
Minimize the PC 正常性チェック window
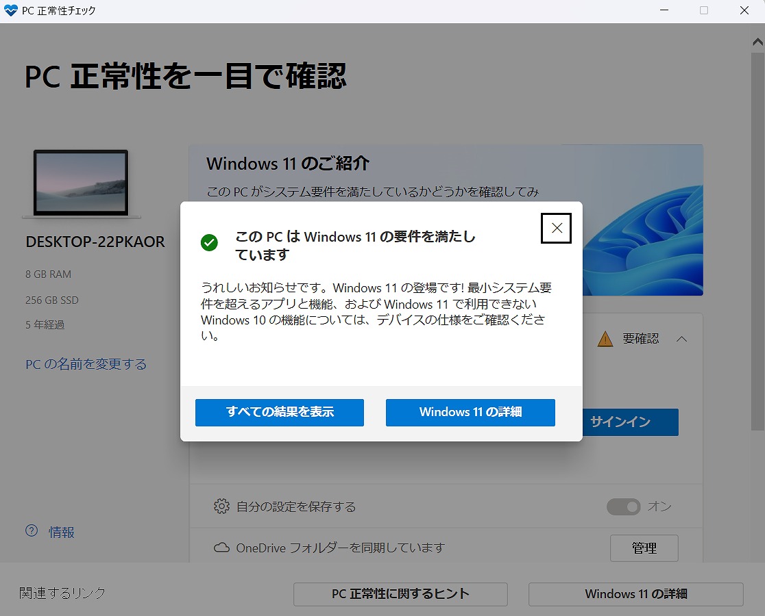tap(664, 10)
